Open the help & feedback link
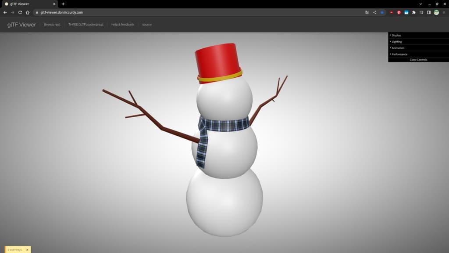Image resolution: width=449 pixels, height=253 pixels. [x=123, y=25]
